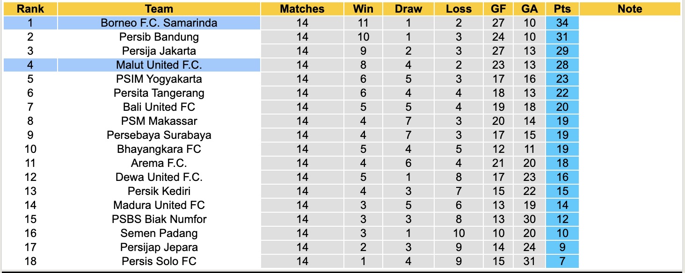The width and height of the screenshot is (685, 273).
Task: Click the GF column header
Action: 498,9
